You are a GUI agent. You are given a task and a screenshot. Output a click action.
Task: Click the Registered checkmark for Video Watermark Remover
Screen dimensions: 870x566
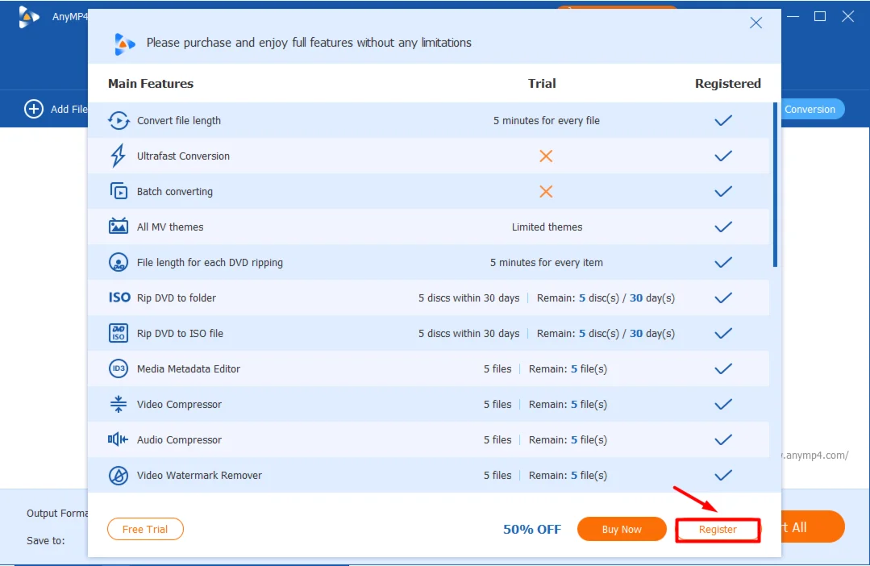[723, 476]
